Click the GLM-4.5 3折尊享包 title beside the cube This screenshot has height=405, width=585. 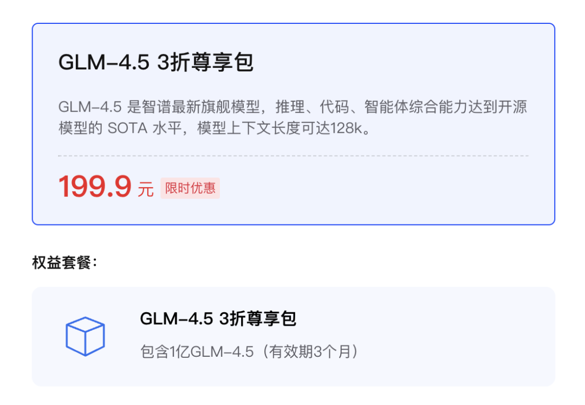[218, 319]
